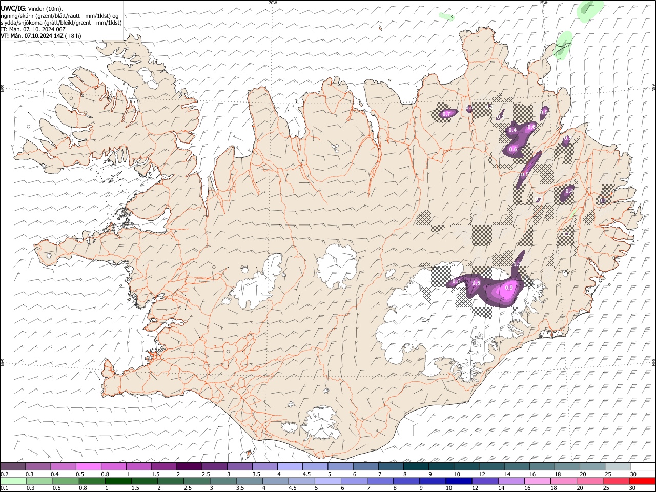Select upper scale swatch starting at 0.8
Screen dimensions: 656x492
(x=113, y=466)
